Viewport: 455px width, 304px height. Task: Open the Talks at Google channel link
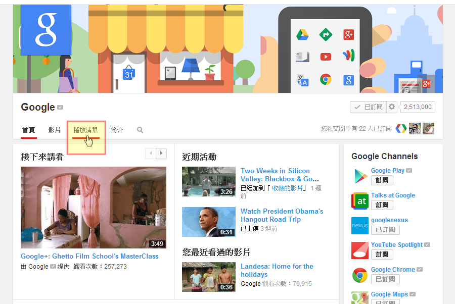(x=393, y=195)
